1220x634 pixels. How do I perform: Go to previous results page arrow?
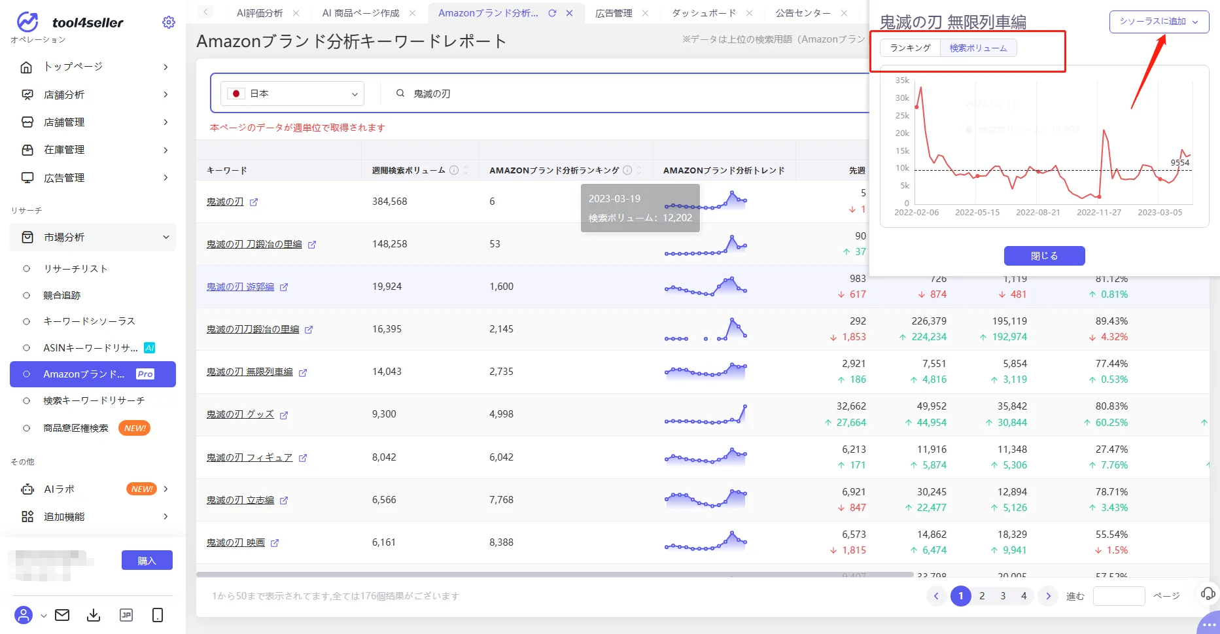pyautogui.click(x=936, y=596)
